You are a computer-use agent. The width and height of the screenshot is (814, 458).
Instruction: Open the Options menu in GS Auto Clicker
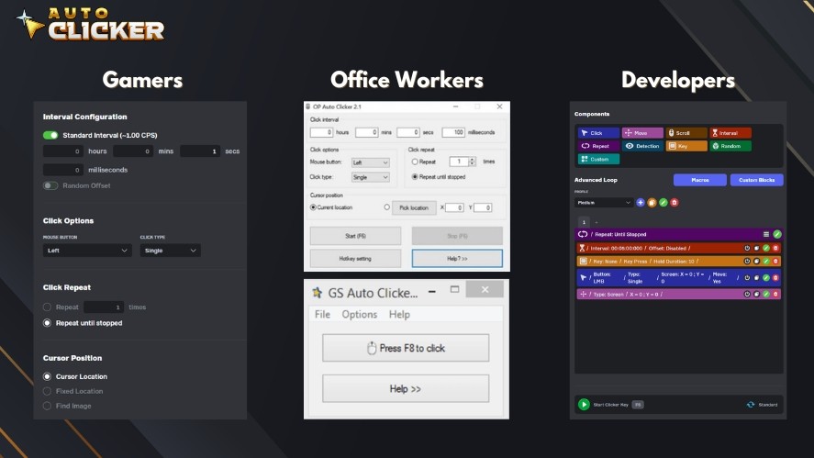(359, 314)
